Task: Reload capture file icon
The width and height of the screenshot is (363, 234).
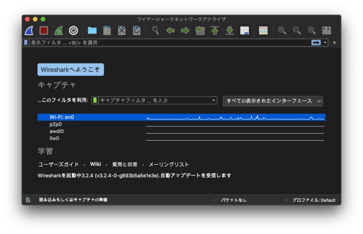Action: tap(137, 30)
